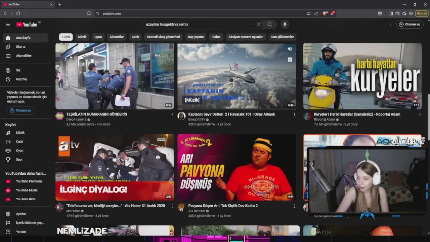Screen dimensions: 430x242
Task: Toggle captions on Kaptanın Seyir Defteri preview
Action: click(x=290, y=59)
